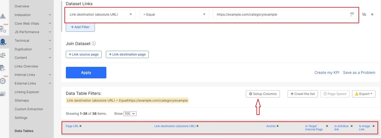This screenshot has width=381, height=138.
Task: Click the yellow applied filter tag
Action: click(127, 100)
